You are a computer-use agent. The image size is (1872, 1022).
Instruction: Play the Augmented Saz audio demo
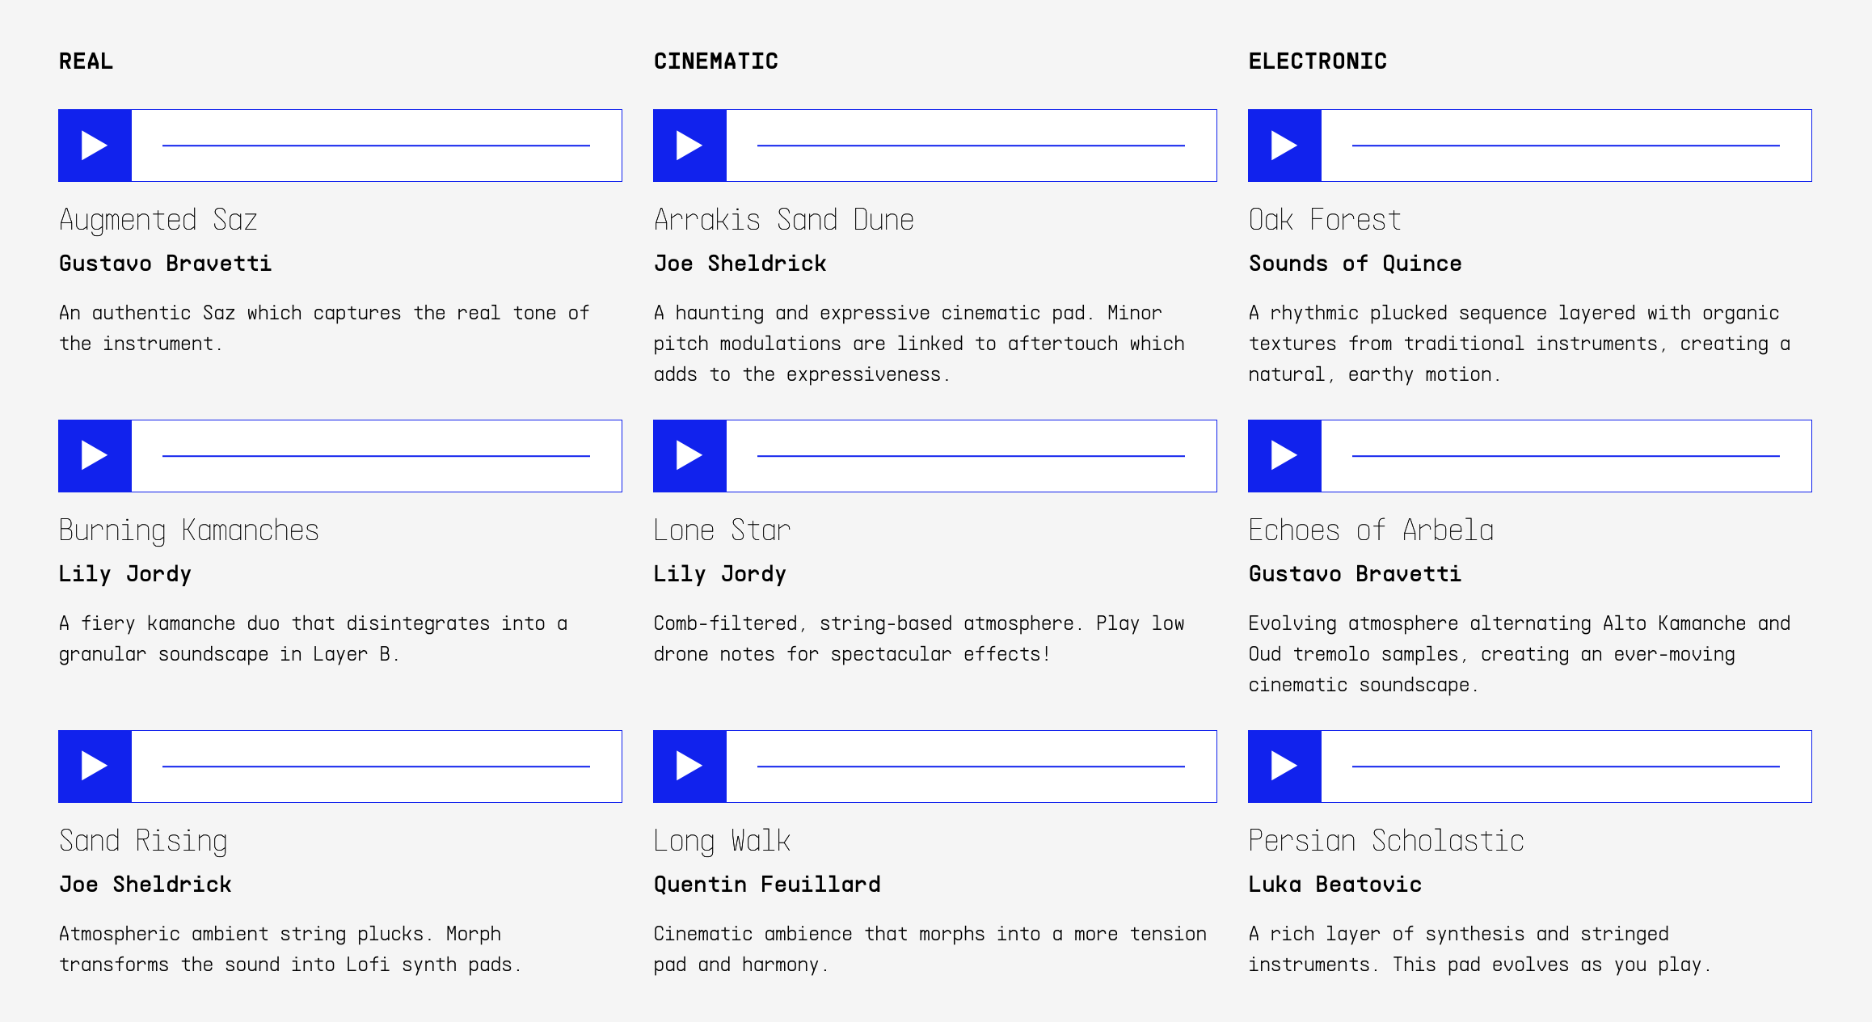(95, 146)
